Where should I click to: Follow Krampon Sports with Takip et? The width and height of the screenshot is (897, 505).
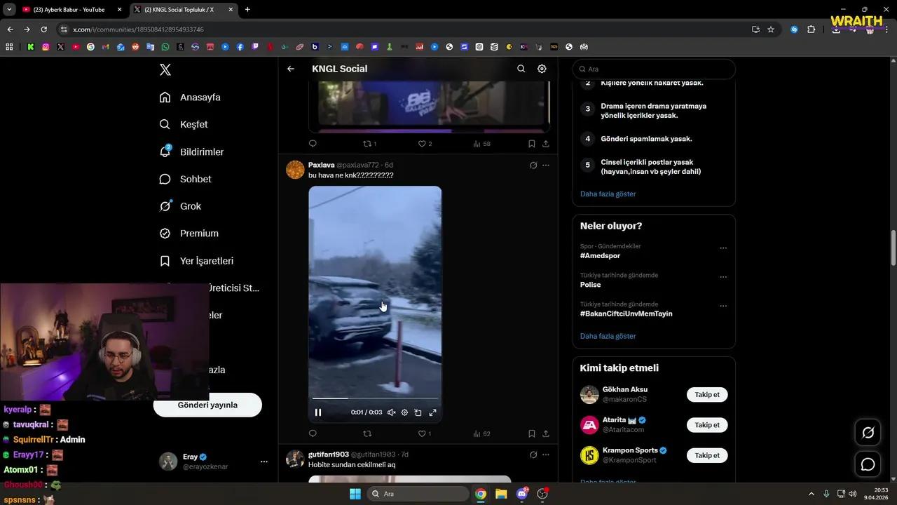pos(707,455)
